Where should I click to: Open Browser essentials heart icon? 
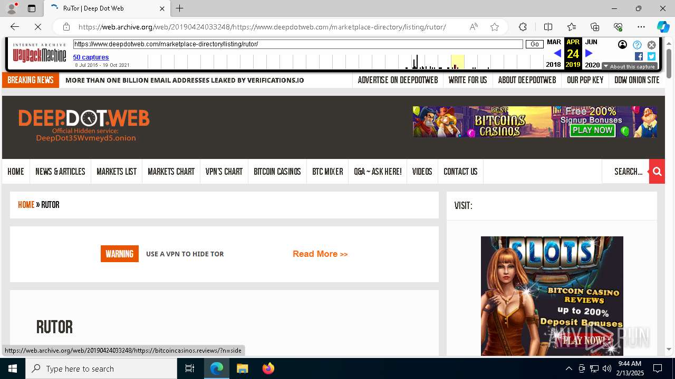click(618, 27)
